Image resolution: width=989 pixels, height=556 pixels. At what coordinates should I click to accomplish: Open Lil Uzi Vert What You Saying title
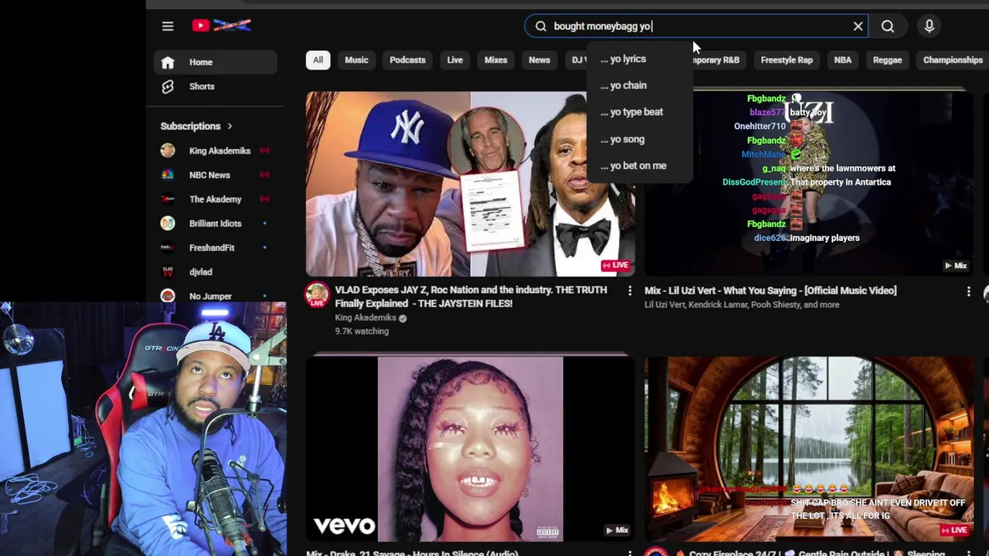[770, 290]
